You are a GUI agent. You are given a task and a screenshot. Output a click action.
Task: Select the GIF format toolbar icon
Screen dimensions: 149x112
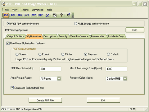click(x=40, y=15)
